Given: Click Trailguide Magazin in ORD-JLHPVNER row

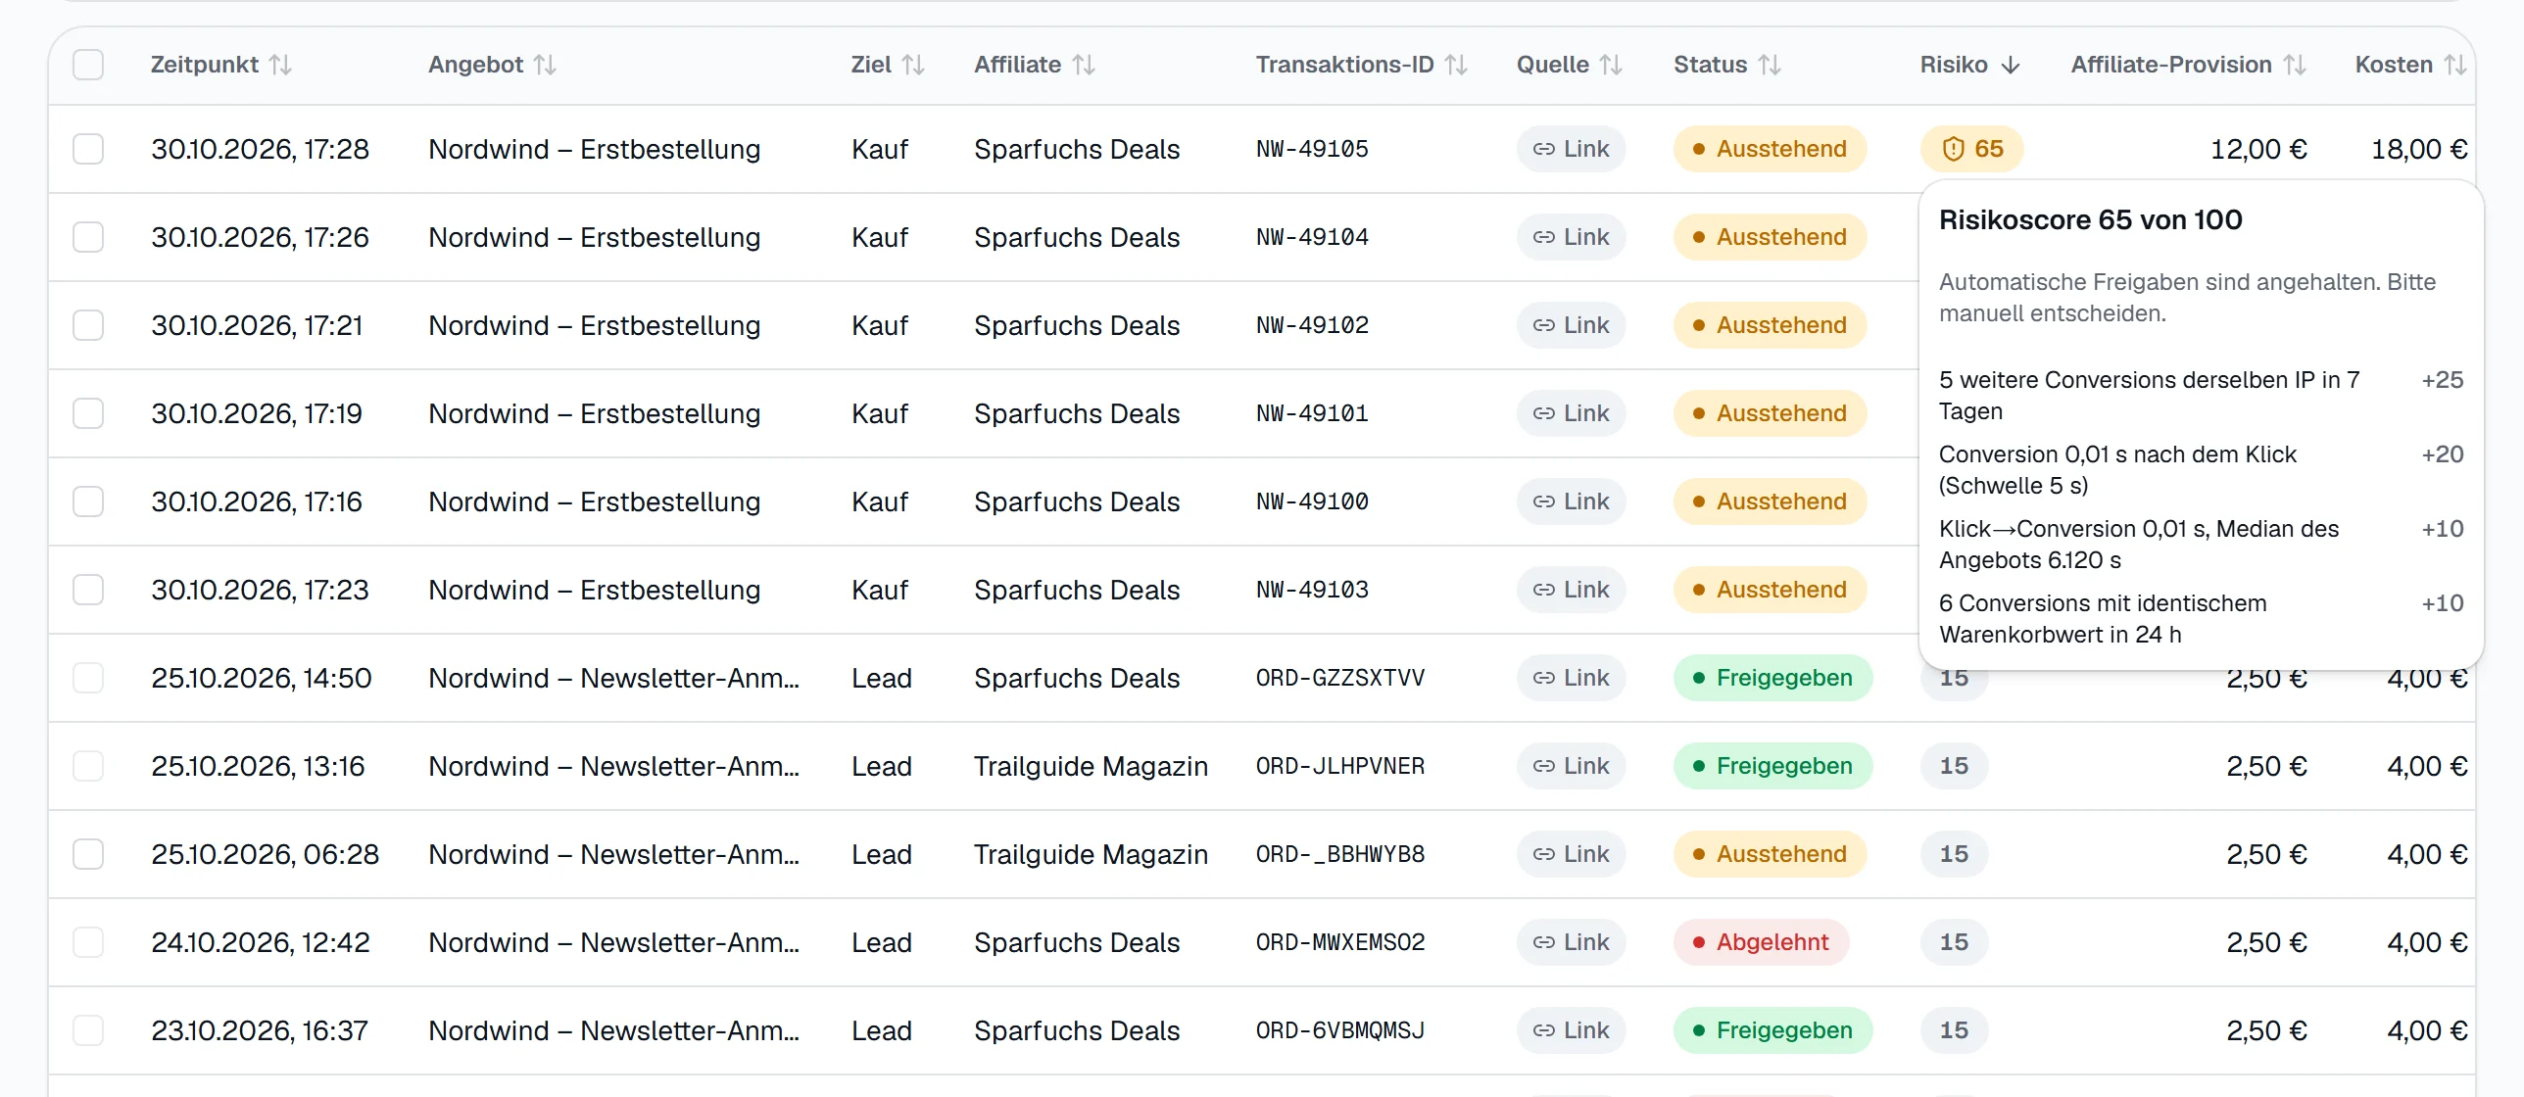Looking at the screenshot, I should (1091, 766).
